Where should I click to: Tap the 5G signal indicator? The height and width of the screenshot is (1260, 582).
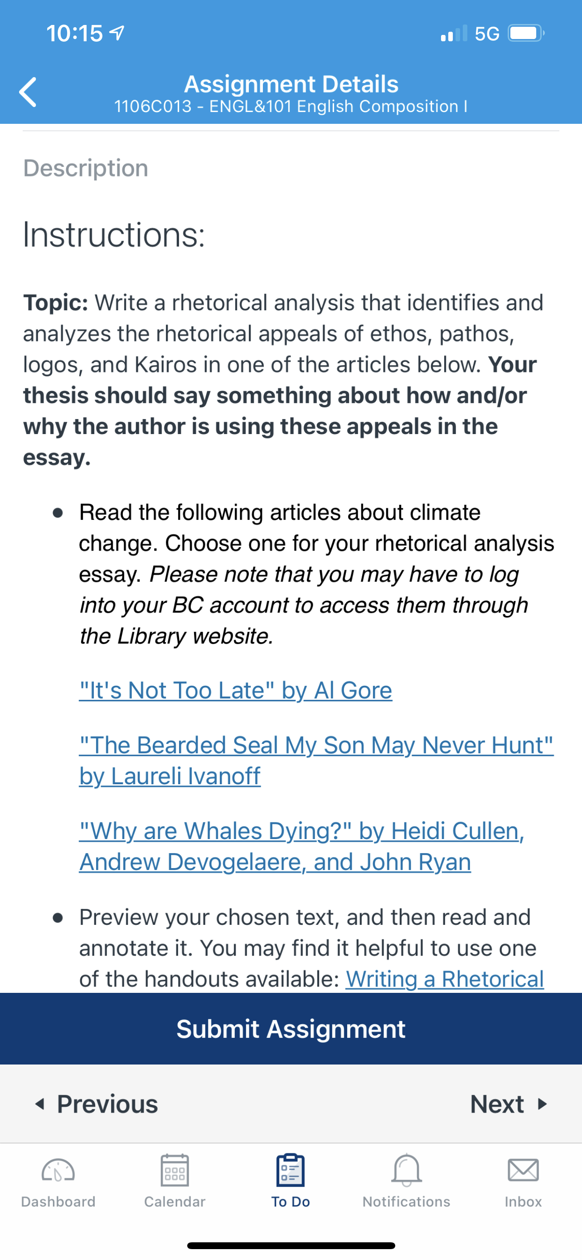pyautogui.click(x=487, y=34)
